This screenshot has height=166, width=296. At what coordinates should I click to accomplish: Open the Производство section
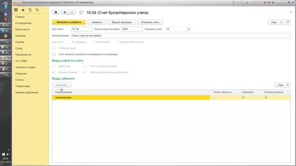(x=24, y=54)
